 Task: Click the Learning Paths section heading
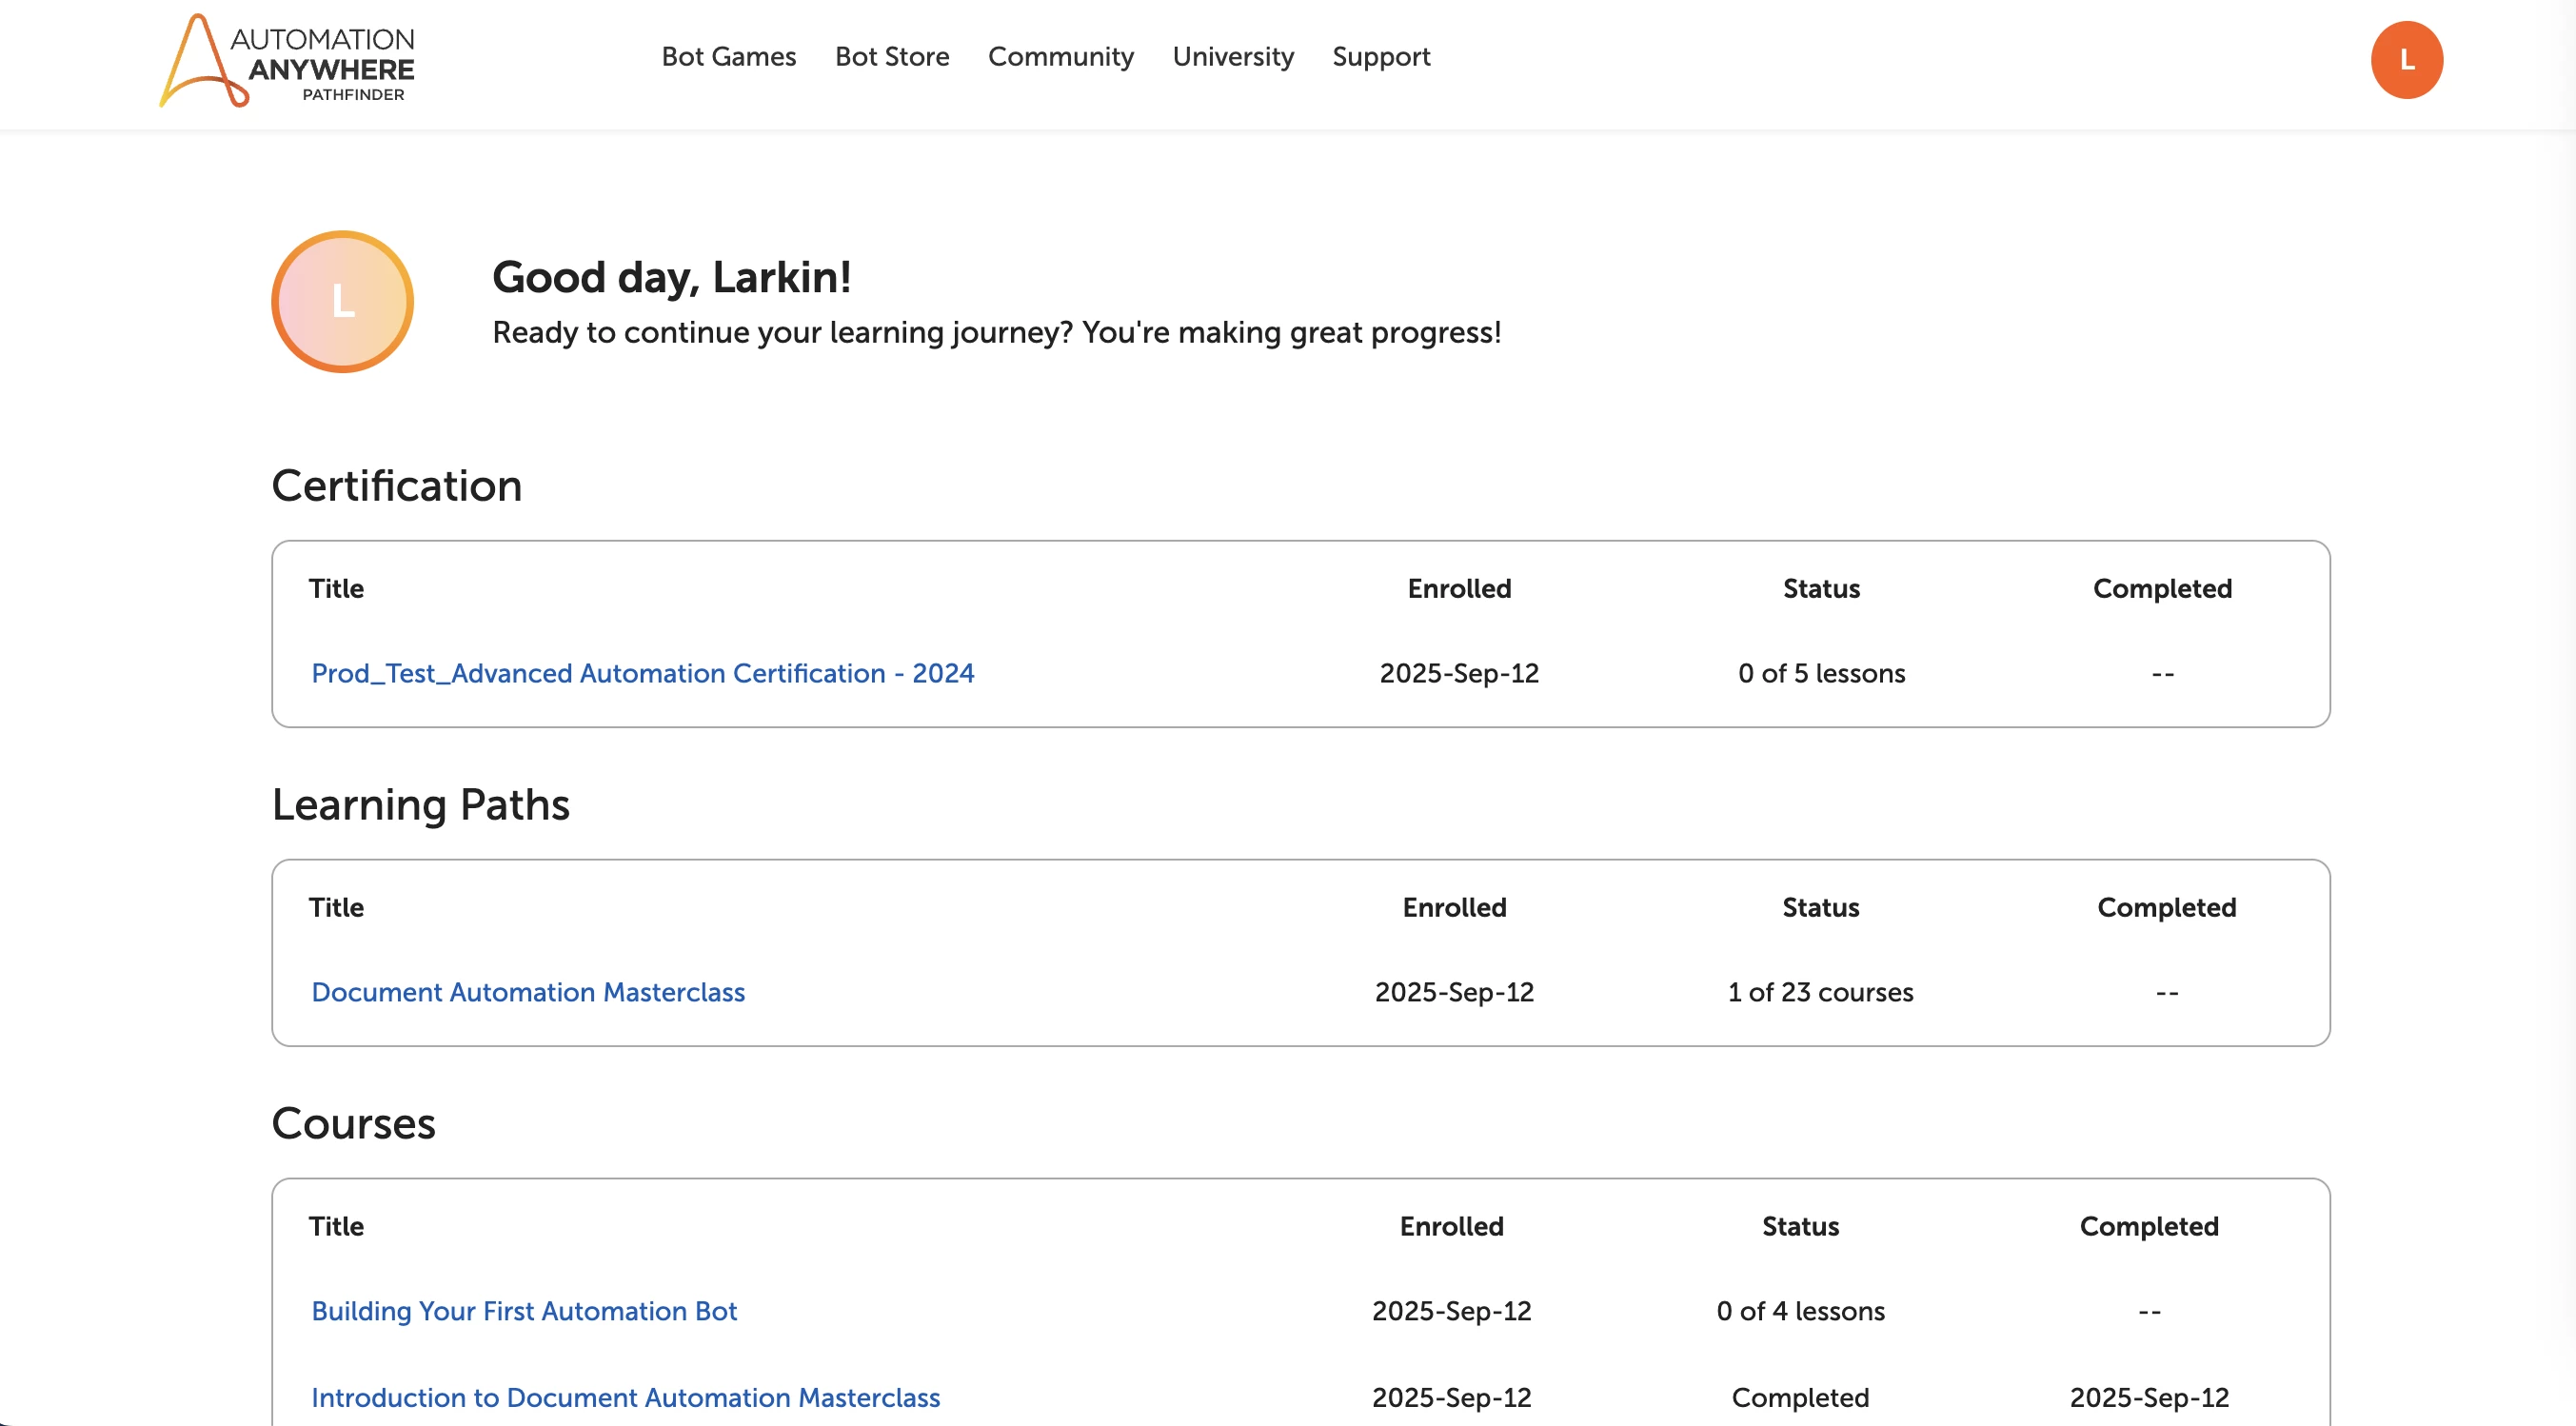(421, 805)
